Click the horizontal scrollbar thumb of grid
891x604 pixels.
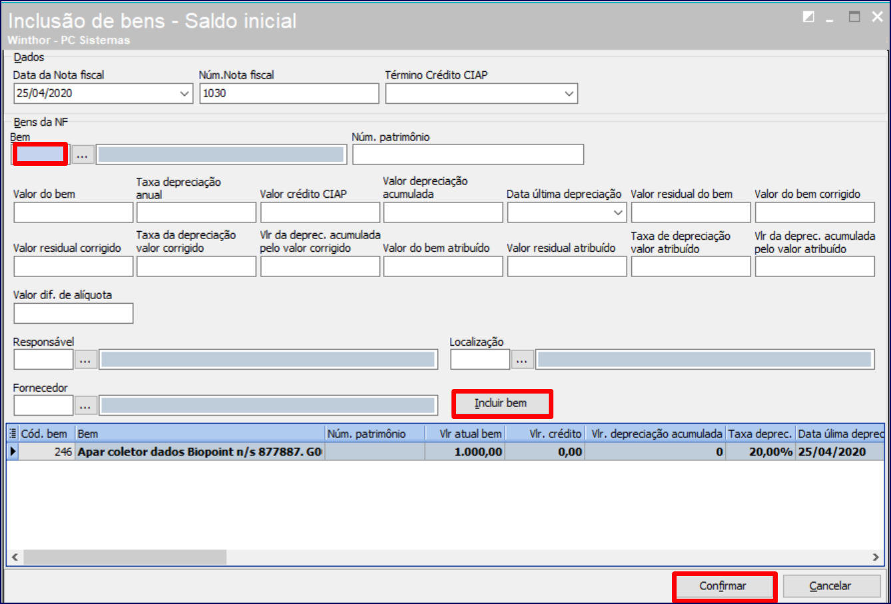(x=125, y=557)
